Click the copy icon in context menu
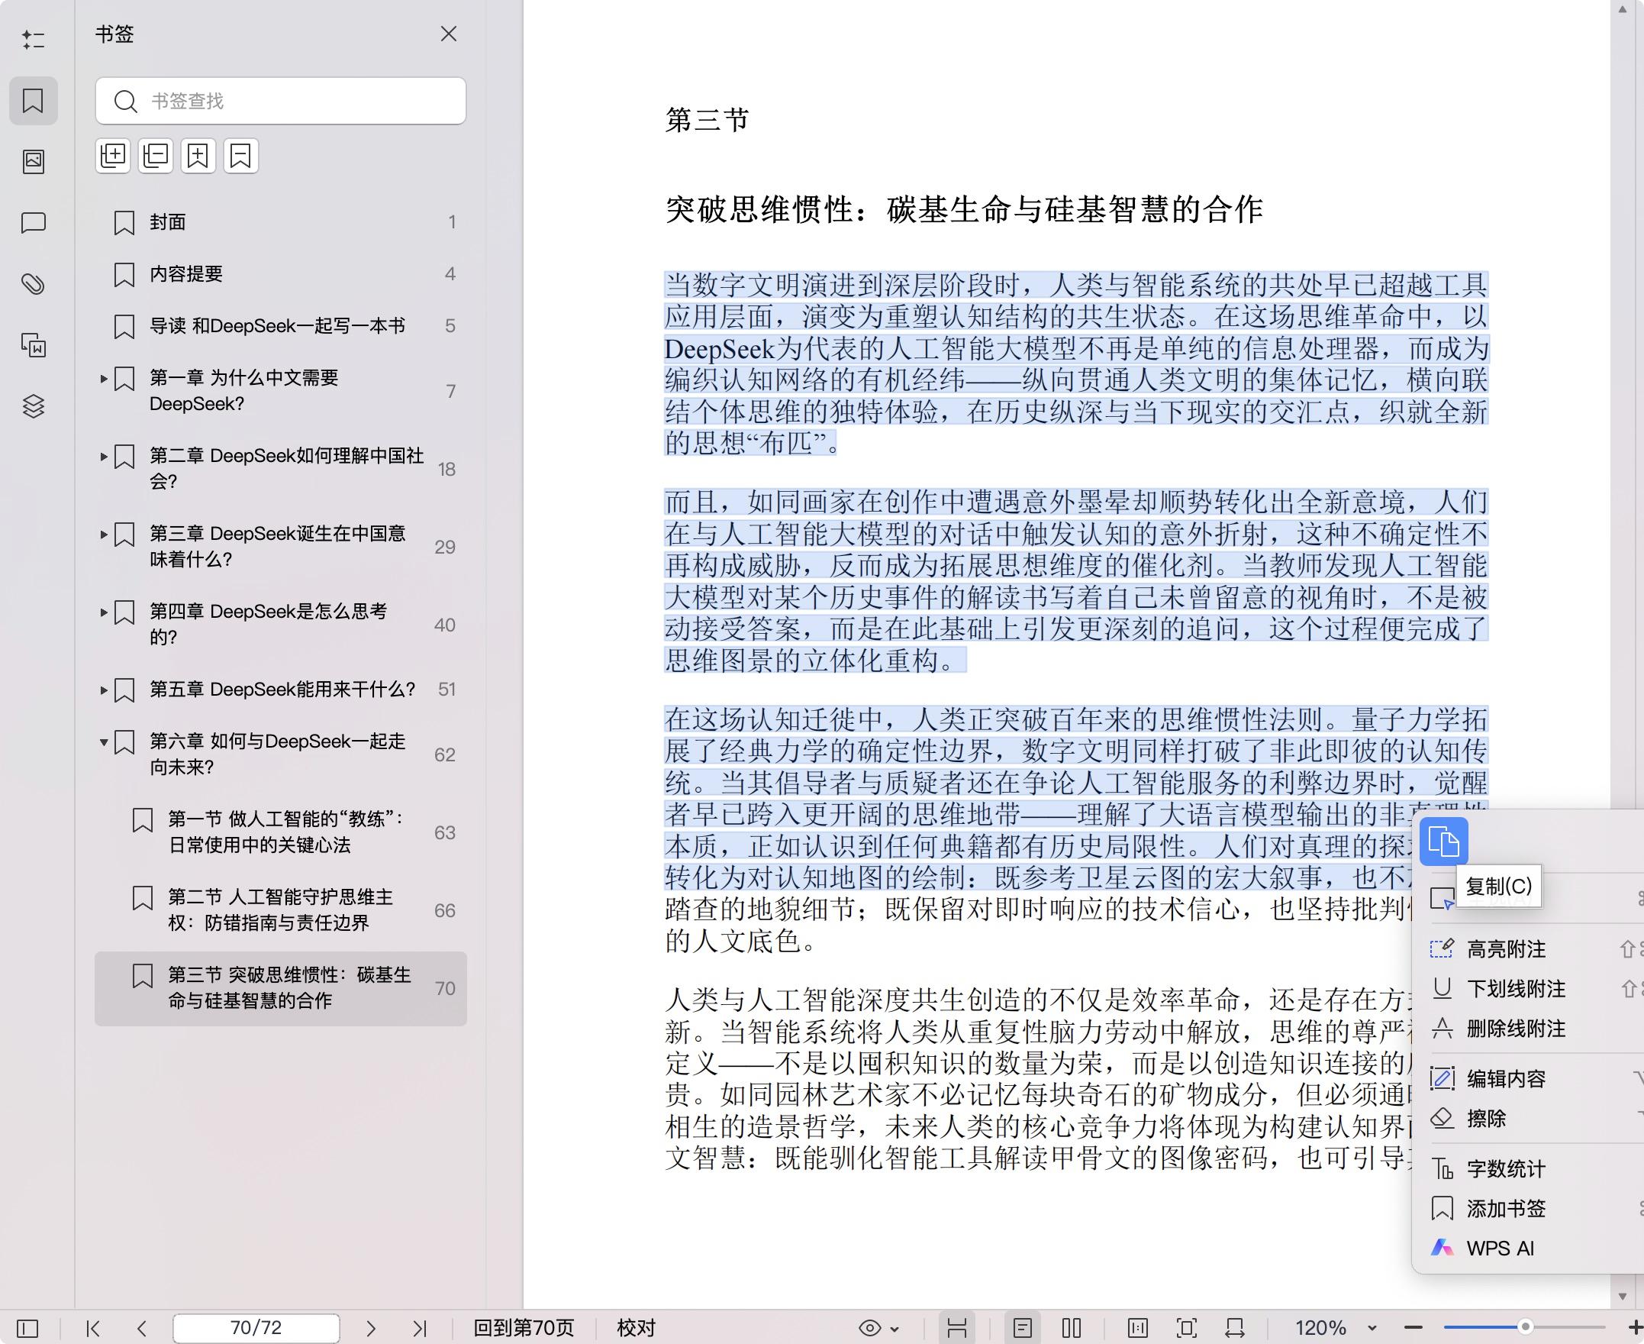The image size is (1644, 1344). tap(1443, 841)
